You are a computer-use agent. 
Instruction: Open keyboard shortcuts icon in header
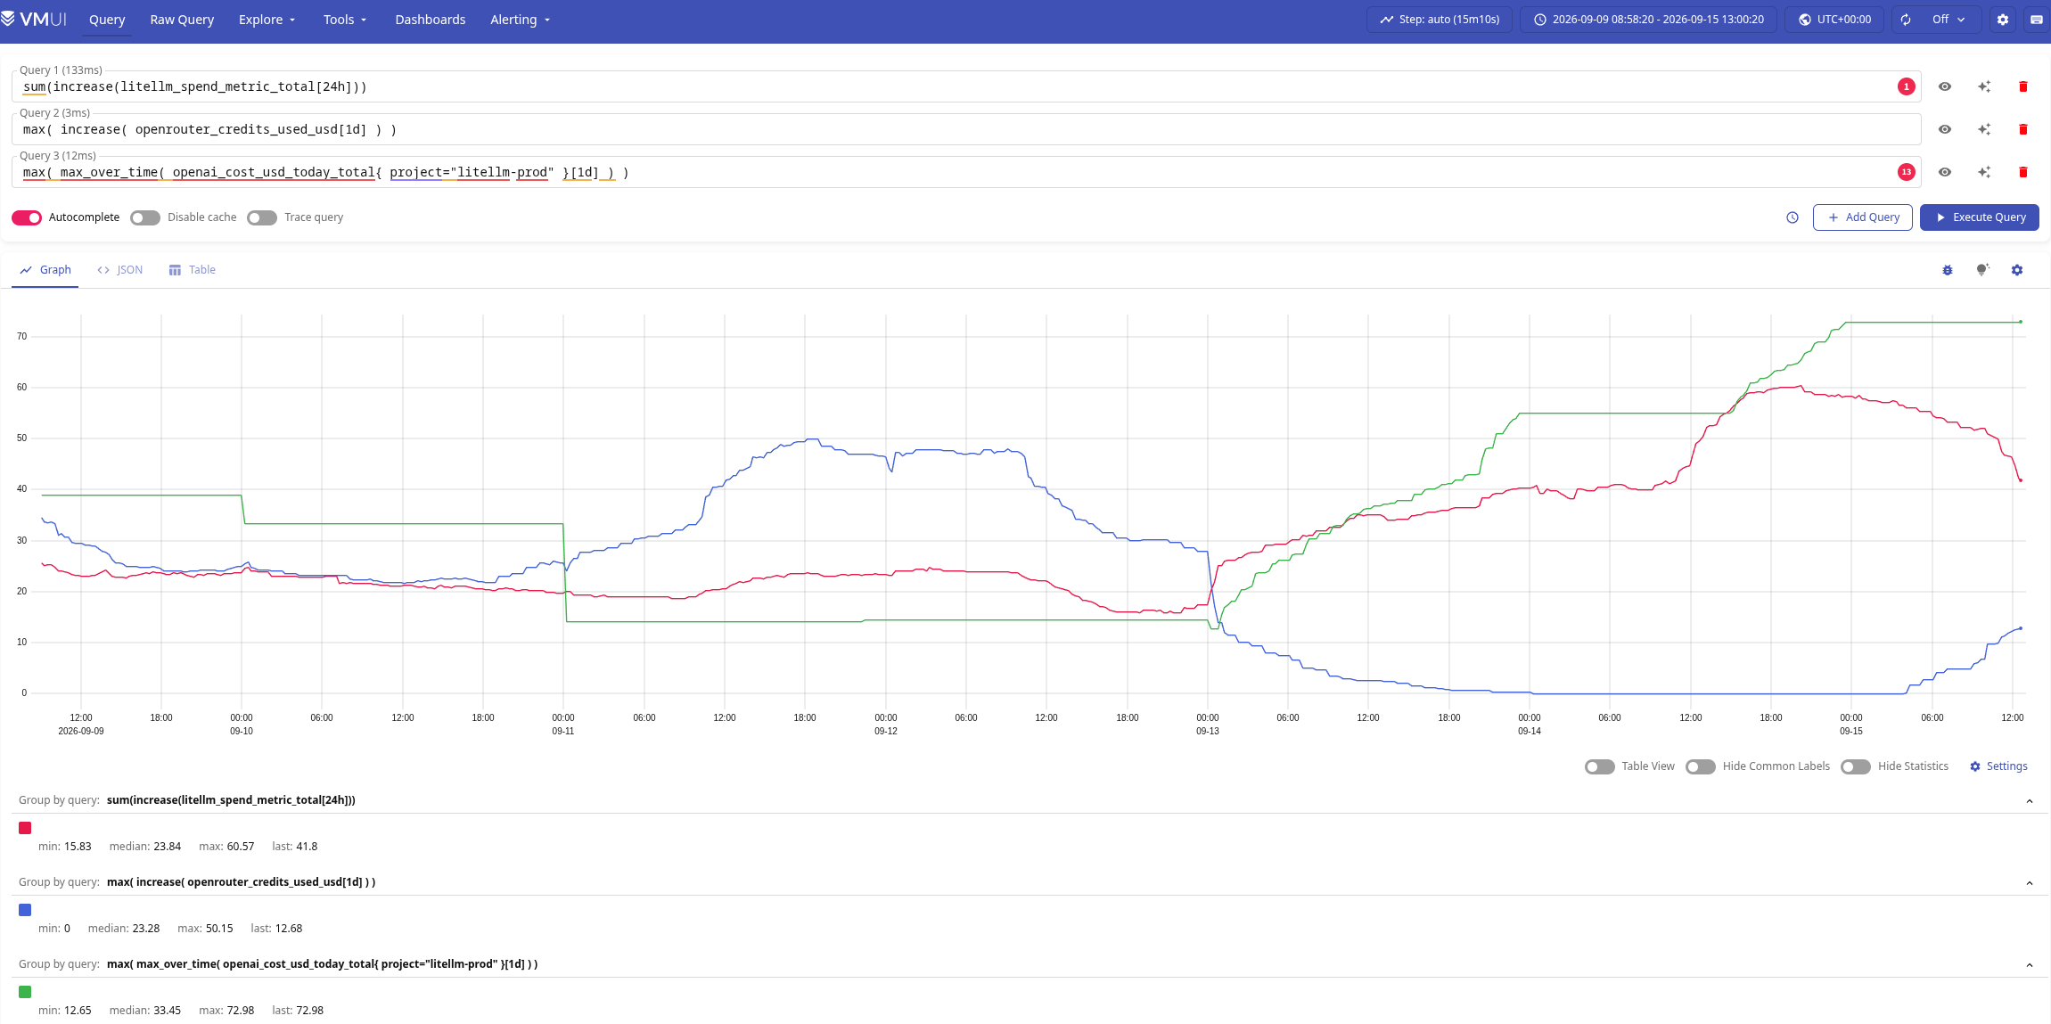pos(2037,20)
